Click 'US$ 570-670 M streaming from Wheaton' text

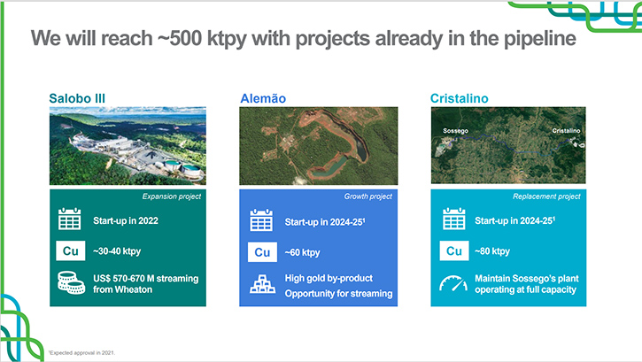pyautogui.click(x=145, y=284)
